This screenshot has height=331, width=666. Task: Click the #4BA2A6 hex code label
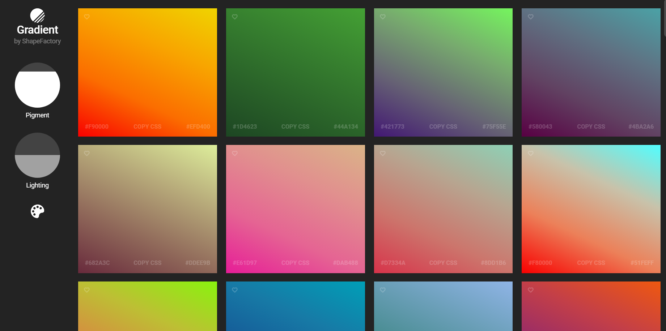click(x=641, y=126)
